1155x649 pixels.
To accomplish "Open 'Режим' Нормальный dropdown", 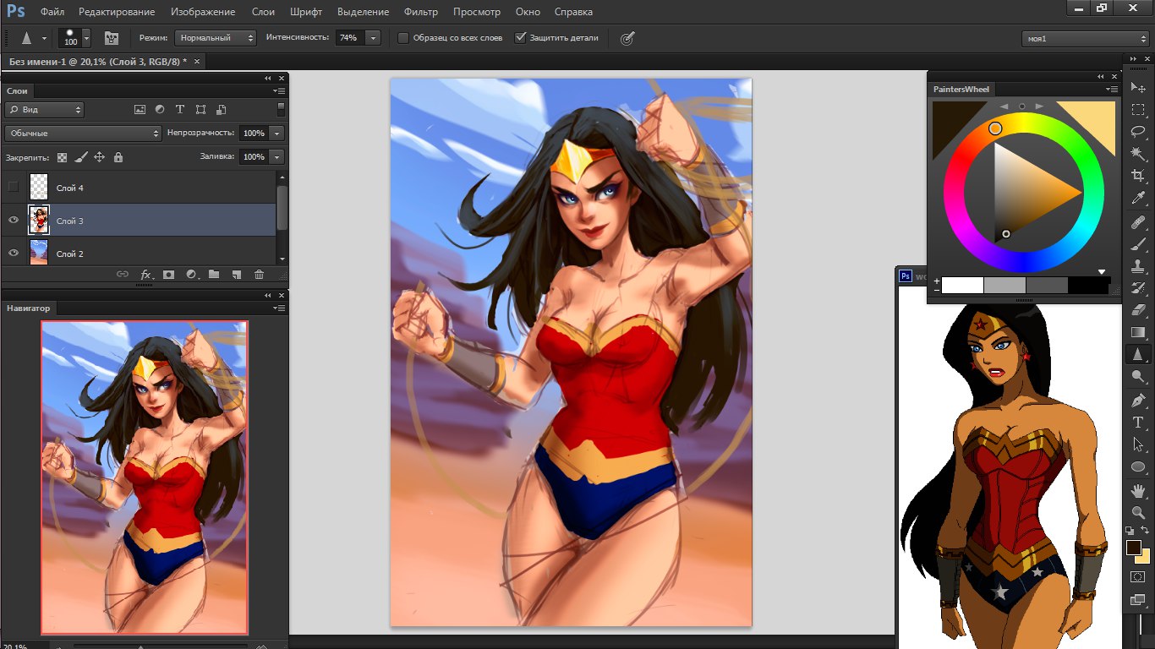I will coord(216,38).
